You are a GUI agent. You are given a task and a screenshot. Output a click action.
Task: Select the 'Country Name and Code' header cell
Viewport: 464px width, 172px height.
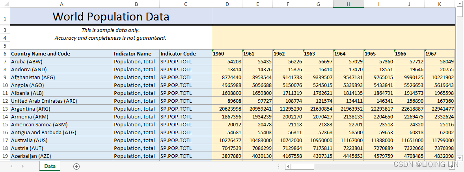[61, 54]
